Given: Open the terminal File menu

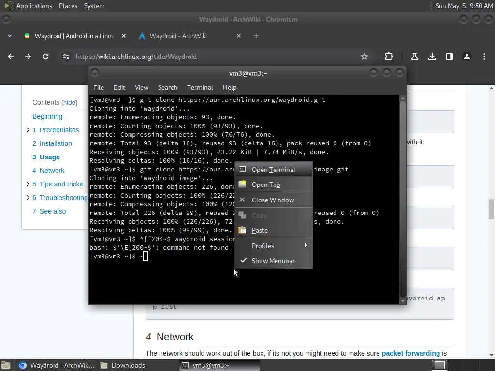Looking at the screenshot, I should click(x=99, y=88).
